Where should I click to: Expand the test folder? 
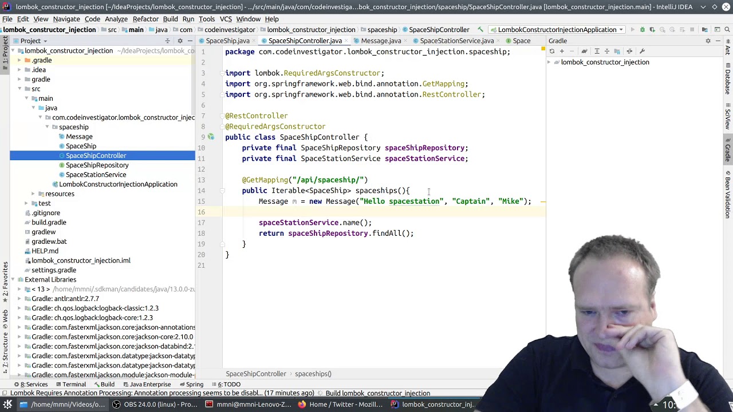(26, 204)
